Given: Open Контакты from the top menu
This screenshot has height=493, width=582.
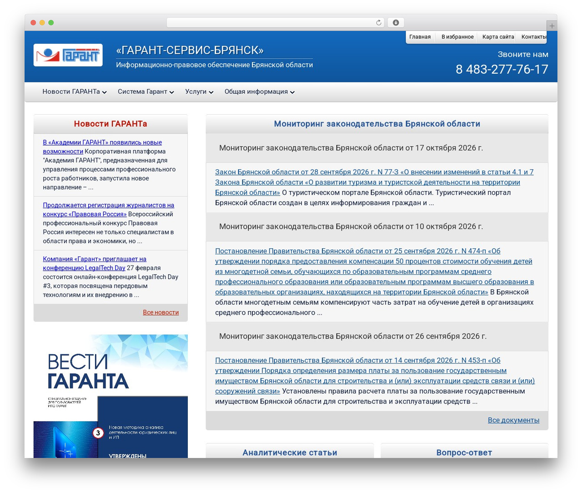Looking at the screenshot, I should coord(534,37).
